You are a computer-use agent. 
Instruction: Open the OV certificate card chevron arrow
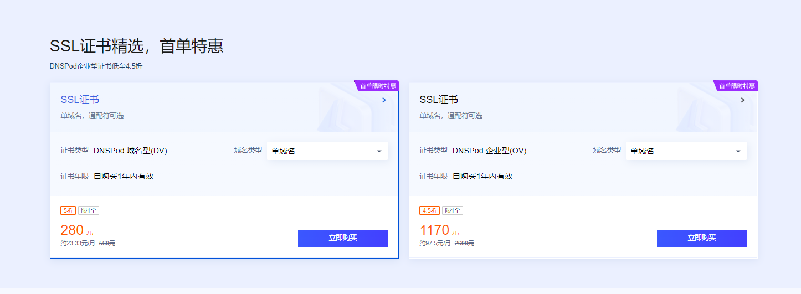(743, 100)
